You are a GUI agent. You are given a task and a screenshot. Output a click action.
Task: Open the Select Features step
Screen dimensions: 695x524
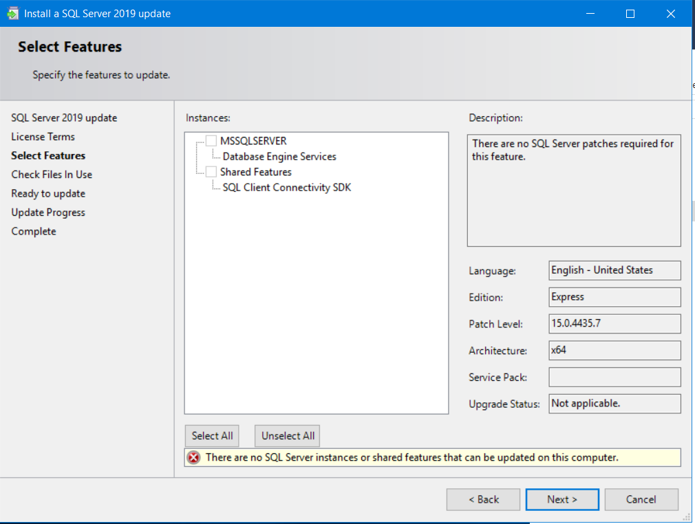coord(48,155)
